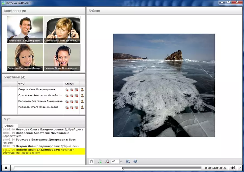
Task: Click the zoom in magnifier icon
Action: click(99, 161)
